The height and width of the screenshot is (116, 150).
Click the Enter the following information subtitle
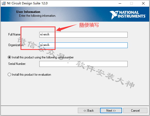tap(38, 16)
